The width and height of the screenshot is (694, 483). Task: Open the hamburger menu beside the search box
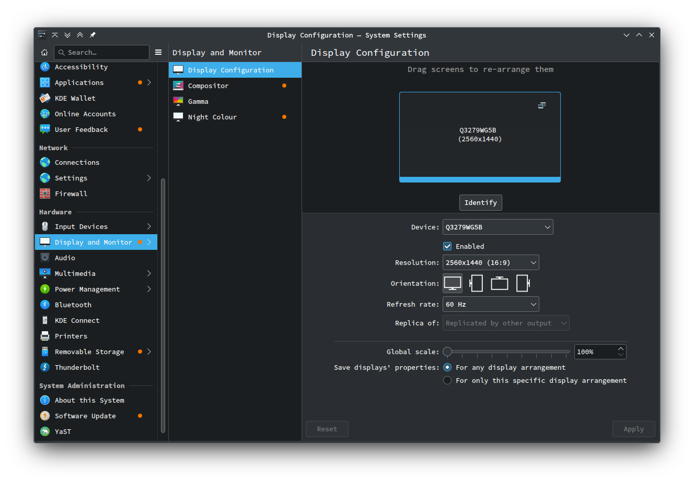pos(158,52)
